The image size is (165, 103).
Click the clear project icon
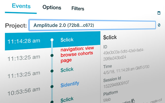click(x=159, y=25)
